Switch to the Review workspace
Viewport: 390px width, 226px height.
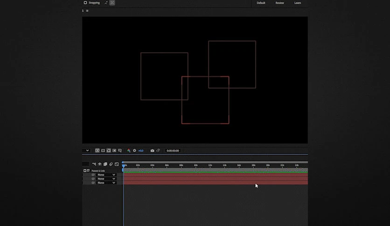(279, 3)
